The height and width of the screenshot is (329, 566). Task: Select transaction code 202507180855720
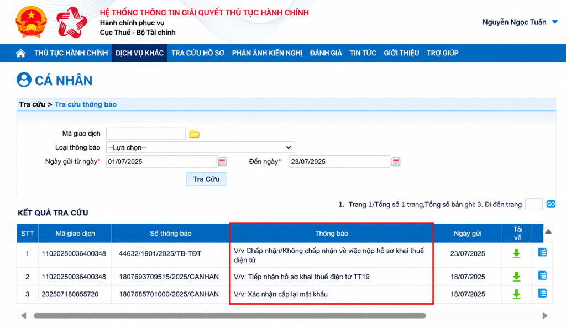(70, 294)
